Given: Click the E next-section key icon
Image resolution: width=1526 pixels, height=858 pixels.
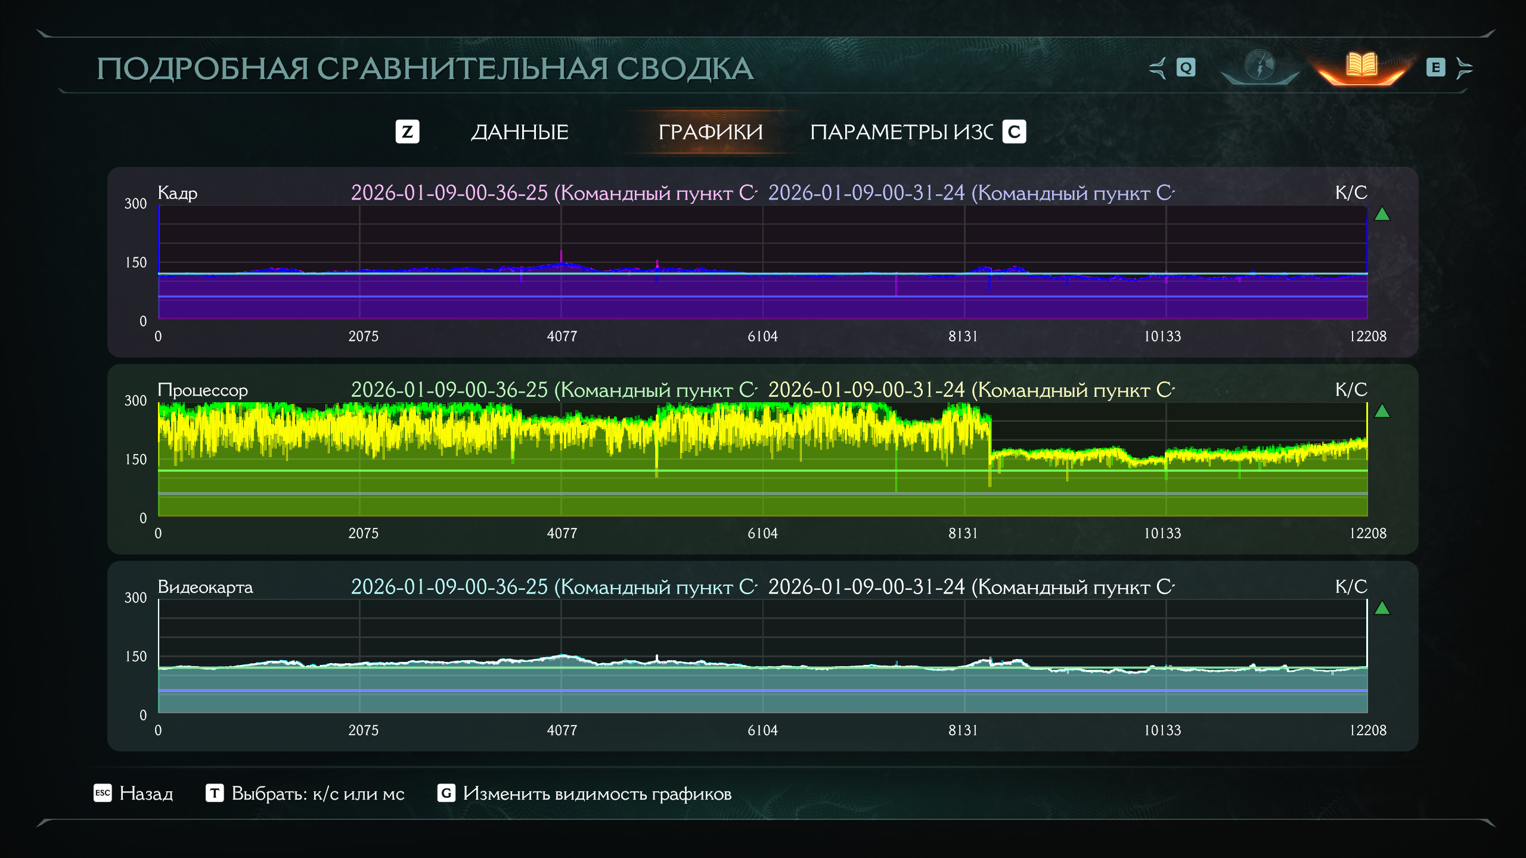Looking at the screenshot, I should 1435,68.
